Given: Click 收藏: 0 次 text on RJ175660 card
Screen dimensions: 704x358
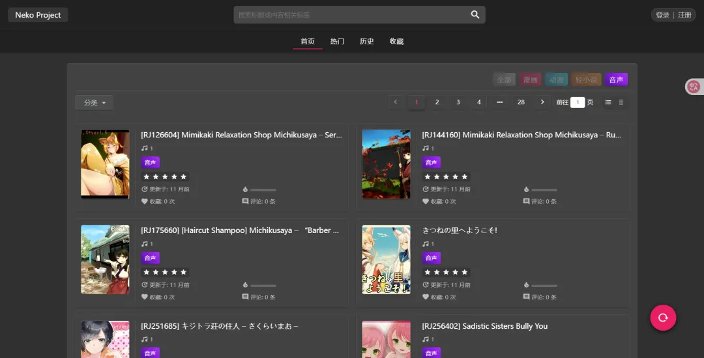Looking at the screenshot, I should (162, 297).
